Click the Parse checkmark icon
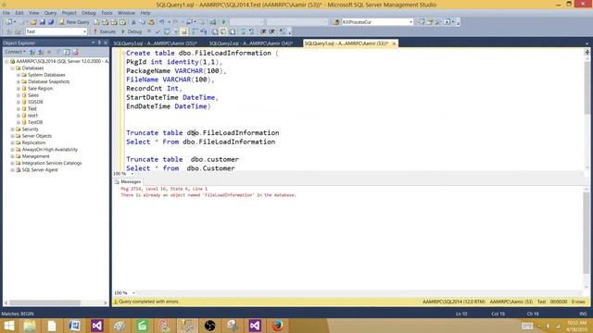The image size is (593, 333). pos(158,31)
